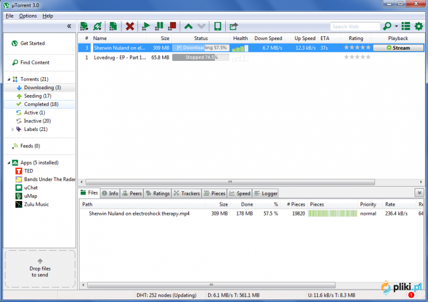Select the Seeding (17) category

pos(37,96)
